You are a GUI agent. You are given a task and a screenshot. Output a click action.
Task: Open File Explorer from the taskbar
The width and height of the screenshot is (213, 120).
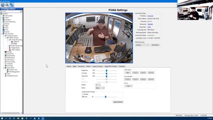(18, 118)
